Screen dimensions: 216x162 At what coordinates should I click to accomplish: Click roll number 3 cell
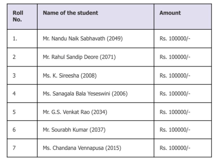(14, 76)
